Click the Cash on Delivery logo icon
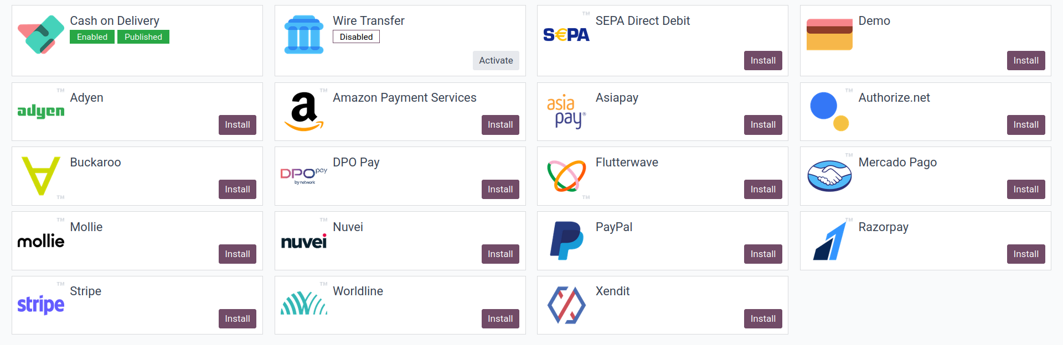 point(41,35)
